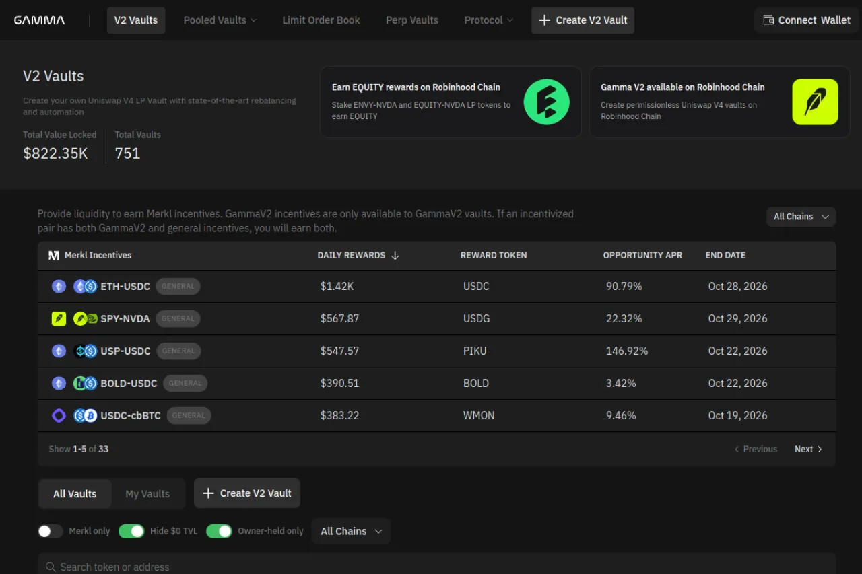Go to the Next page of incentives
Viewport: 862px width, 574px height.
(808, 450)
